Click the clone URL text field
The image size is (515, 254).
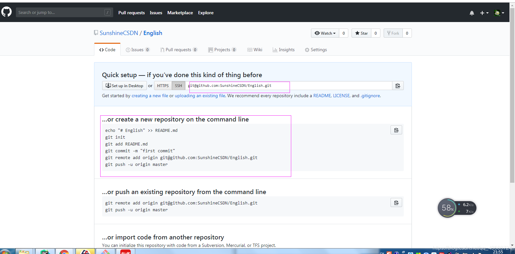289,86
